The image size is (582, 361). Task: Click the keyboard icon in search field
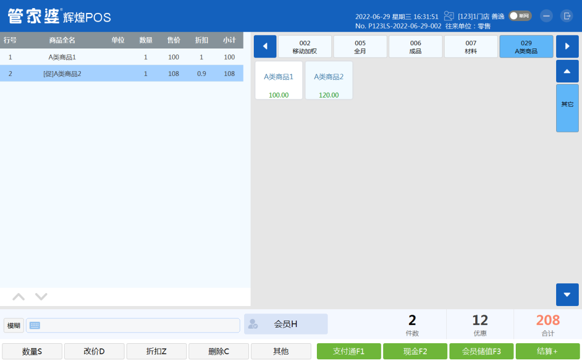(x=35, y=325)
